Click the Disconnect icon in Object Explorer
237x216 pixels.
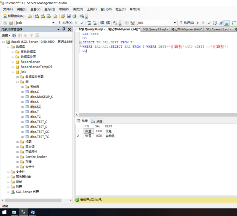(20, 35)
